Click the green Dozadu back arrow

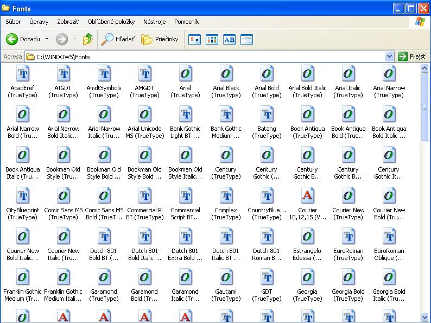[x=12, y=39]
